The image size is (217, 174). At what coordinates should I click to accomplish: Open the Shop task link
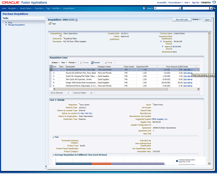(10, 22)
